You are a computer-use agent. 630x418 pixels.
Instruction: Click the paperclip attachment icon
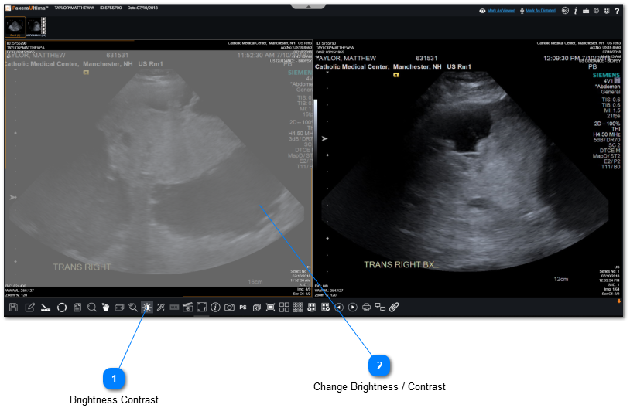[394, 308]
